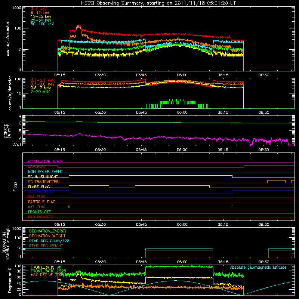
Task: Click the 'DECIMATION ENERGY or weight' axis label
Action: tap(6, 243)
